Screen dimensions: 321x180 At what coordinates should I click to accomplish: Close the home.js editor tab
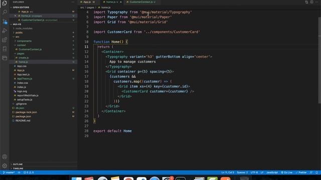(120, 2)
